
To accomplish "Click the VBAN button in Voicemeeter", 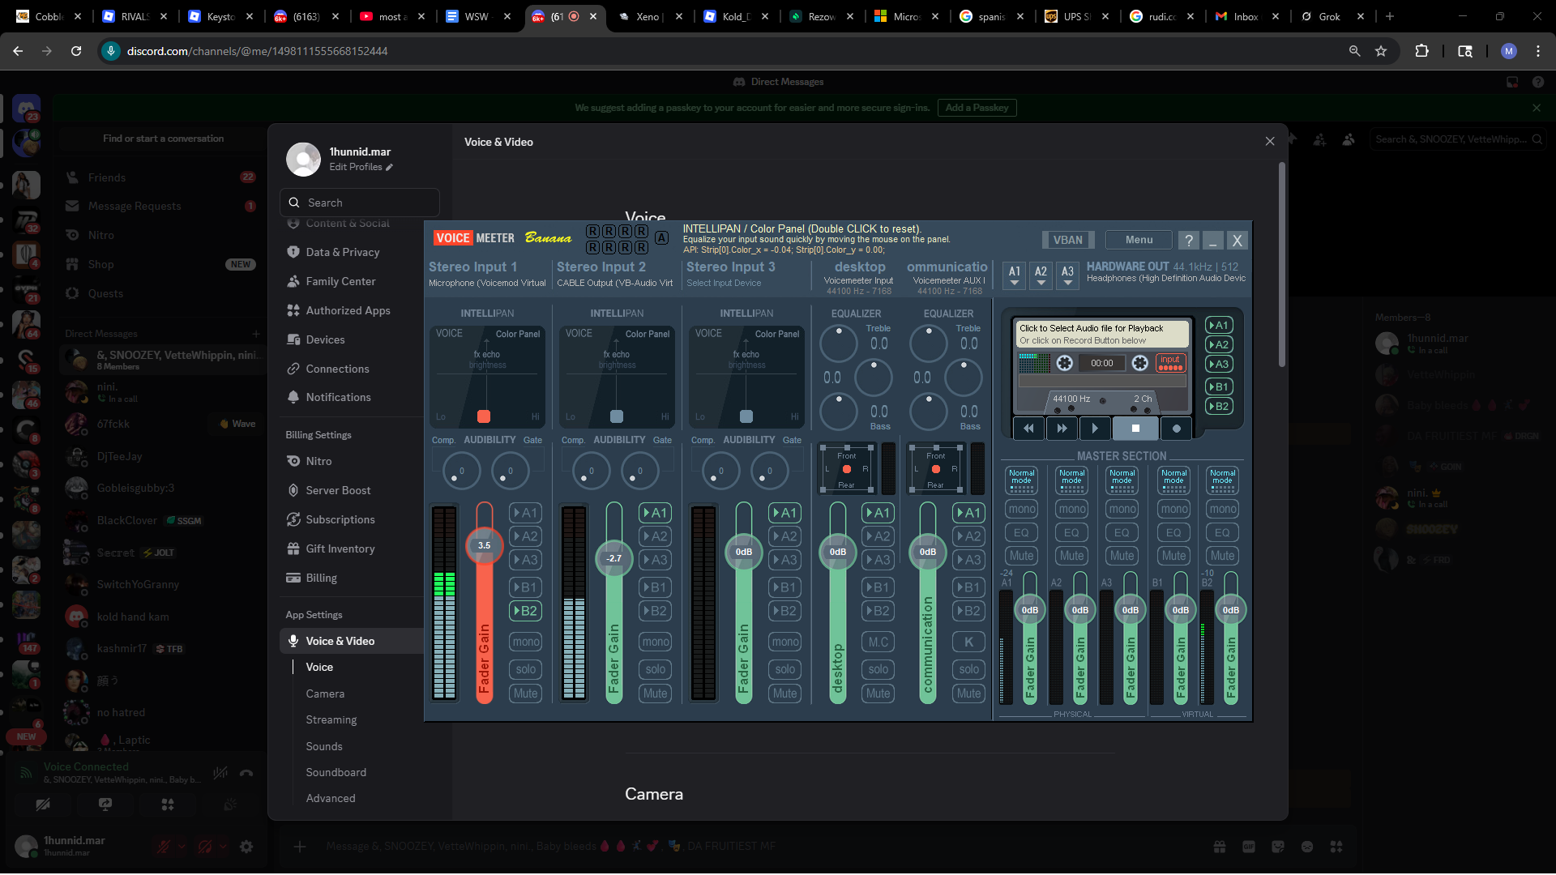I will pos(1067,240).
